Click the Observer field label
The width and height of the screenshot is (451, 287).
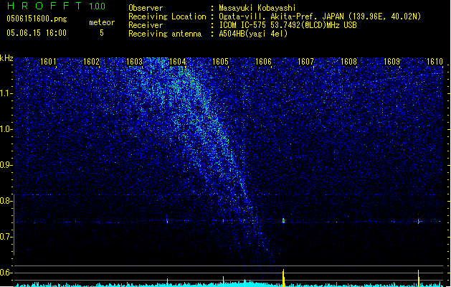click(146, 8)
